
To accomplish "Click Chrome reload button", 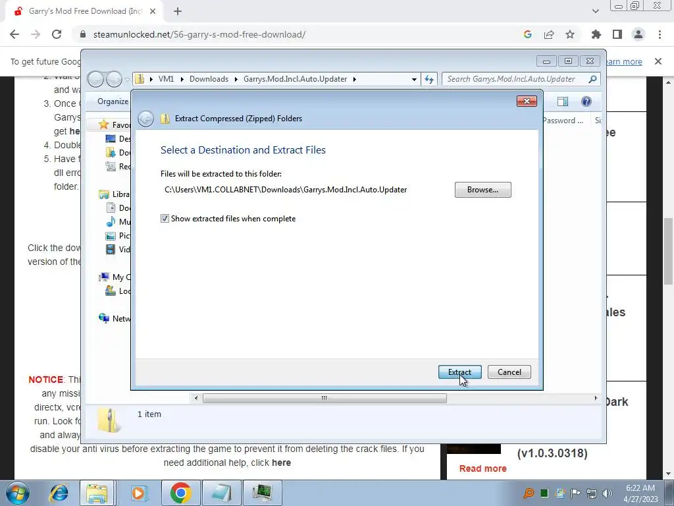I will [x=57, y=34].
